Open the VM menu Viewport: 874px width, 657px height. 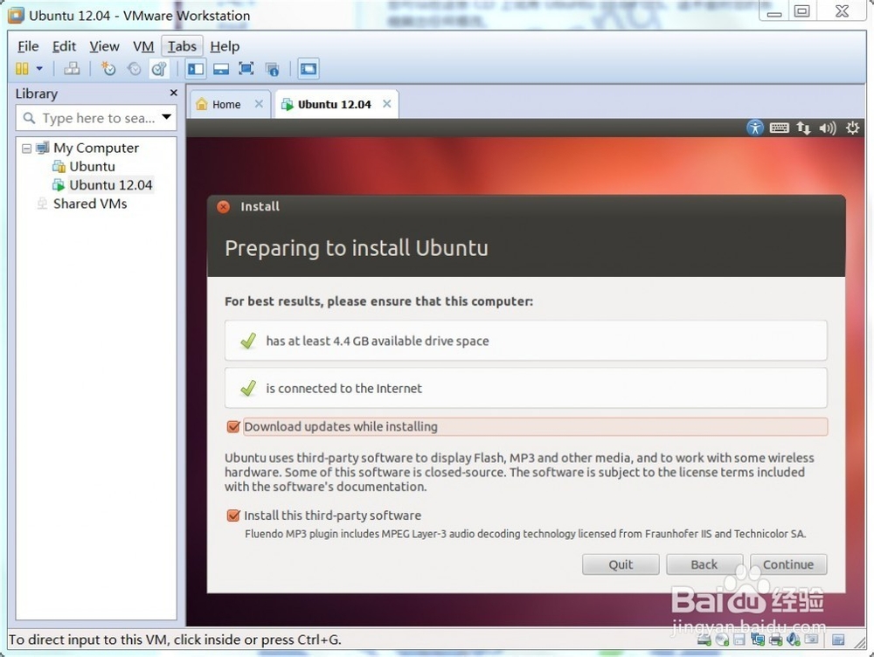point(143,46)
